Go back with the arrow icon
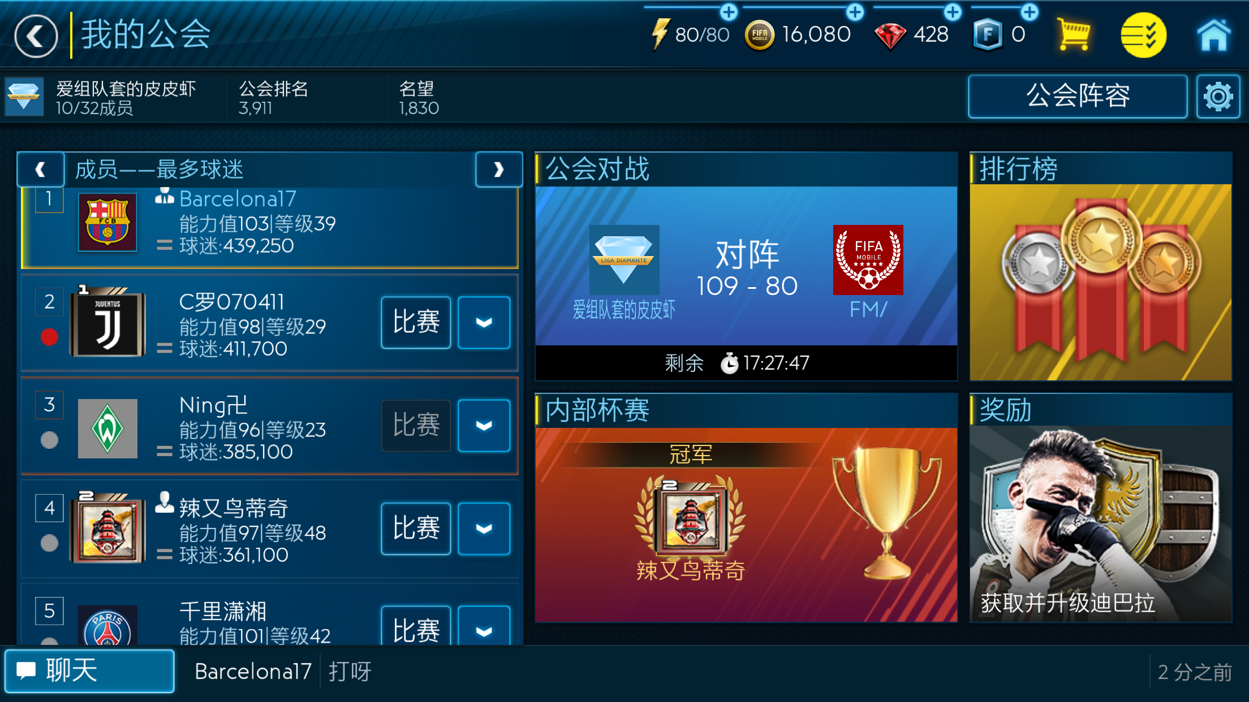Screen dimensions: 1249x702 36,36
